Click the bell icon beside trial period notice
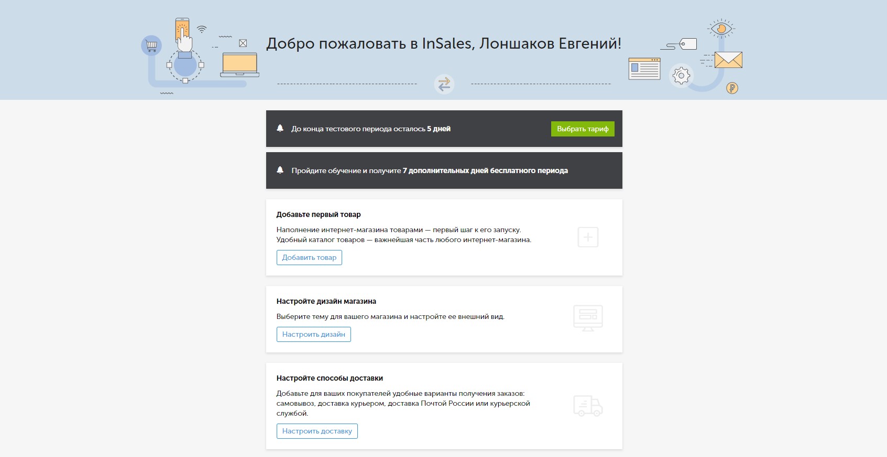887x457 pixels. point(280,128)
